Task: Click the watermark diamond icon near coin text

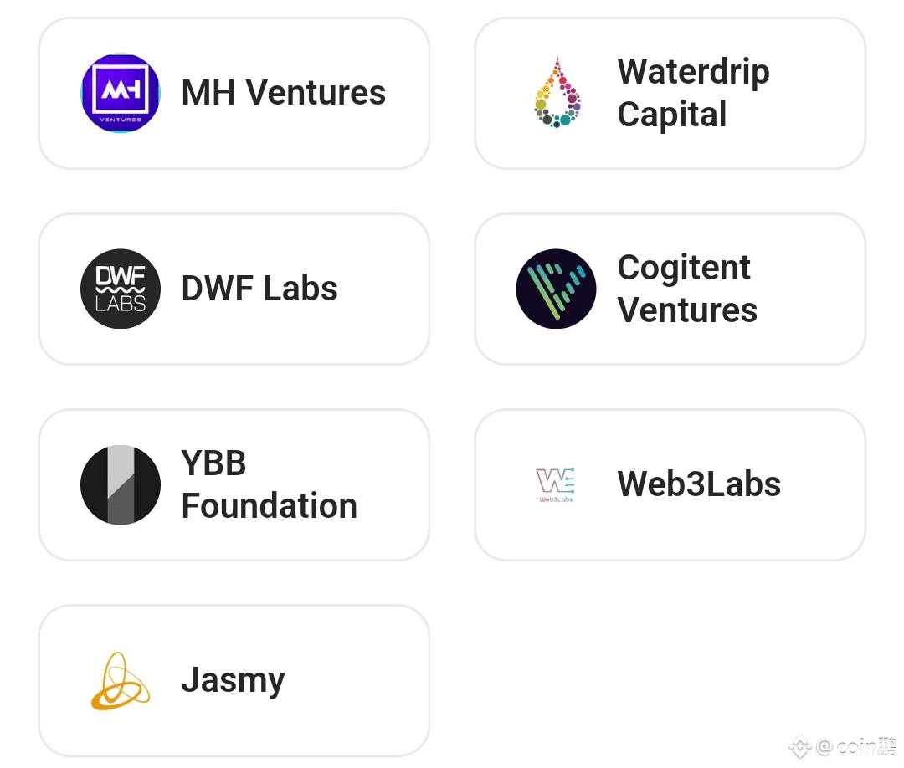Action: [799, 747]
